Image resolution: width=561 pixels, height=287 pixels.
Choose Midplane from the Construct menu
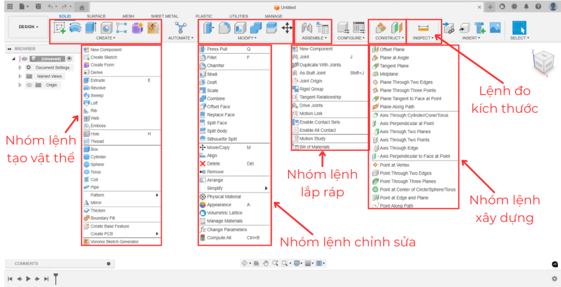click(388, 74)
